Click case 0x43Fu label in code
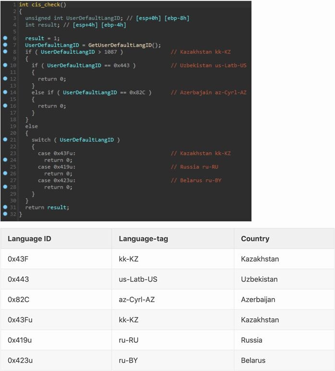335x371 pixels. (x=57, y=153)
